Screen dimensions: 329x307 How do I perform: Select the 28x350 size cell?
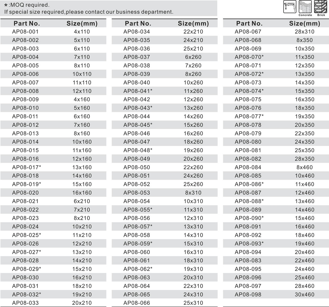click(304, 159)
